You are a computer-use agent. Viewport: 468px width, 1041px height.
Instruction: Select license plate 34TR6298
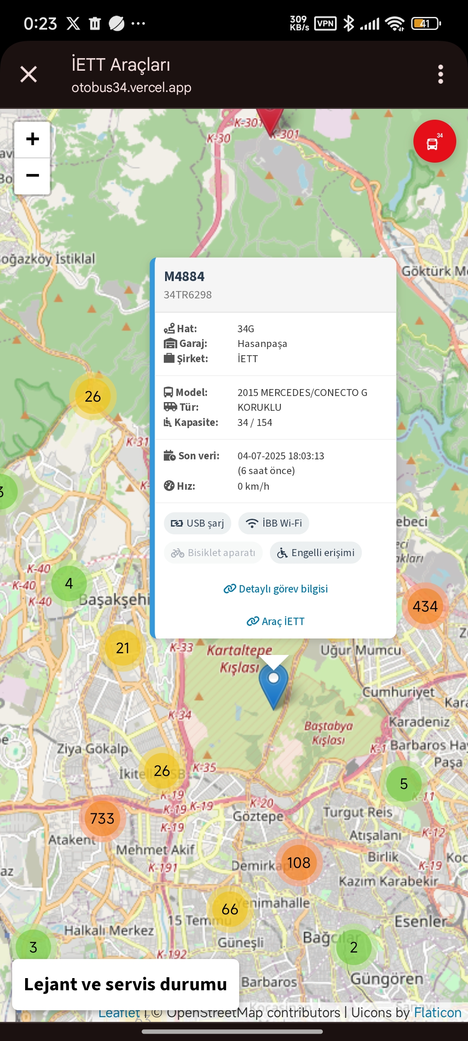coord(188,295)
